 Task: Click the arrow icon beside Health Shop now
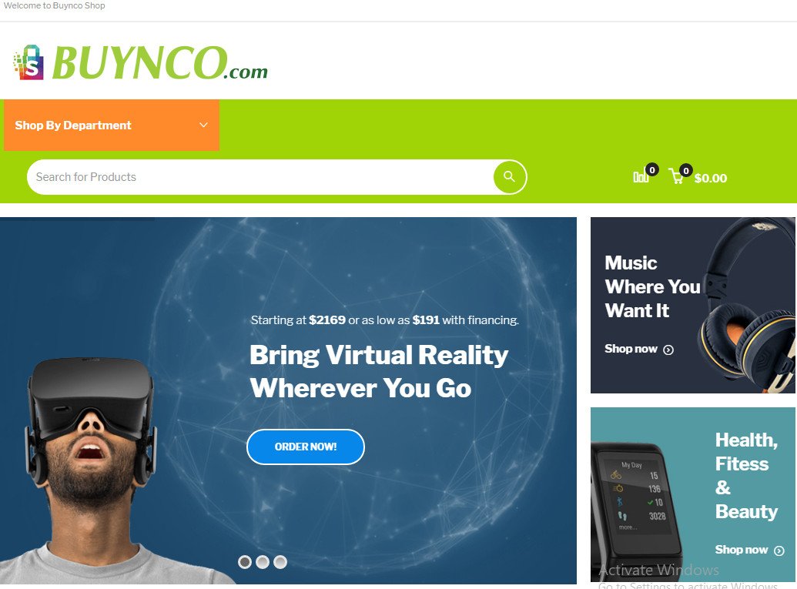click(x=779, y=551)
